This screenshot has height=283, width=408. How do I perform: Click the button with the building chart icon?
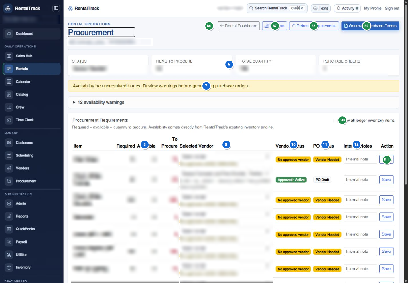pyautogui.click(x=274, y=26)
